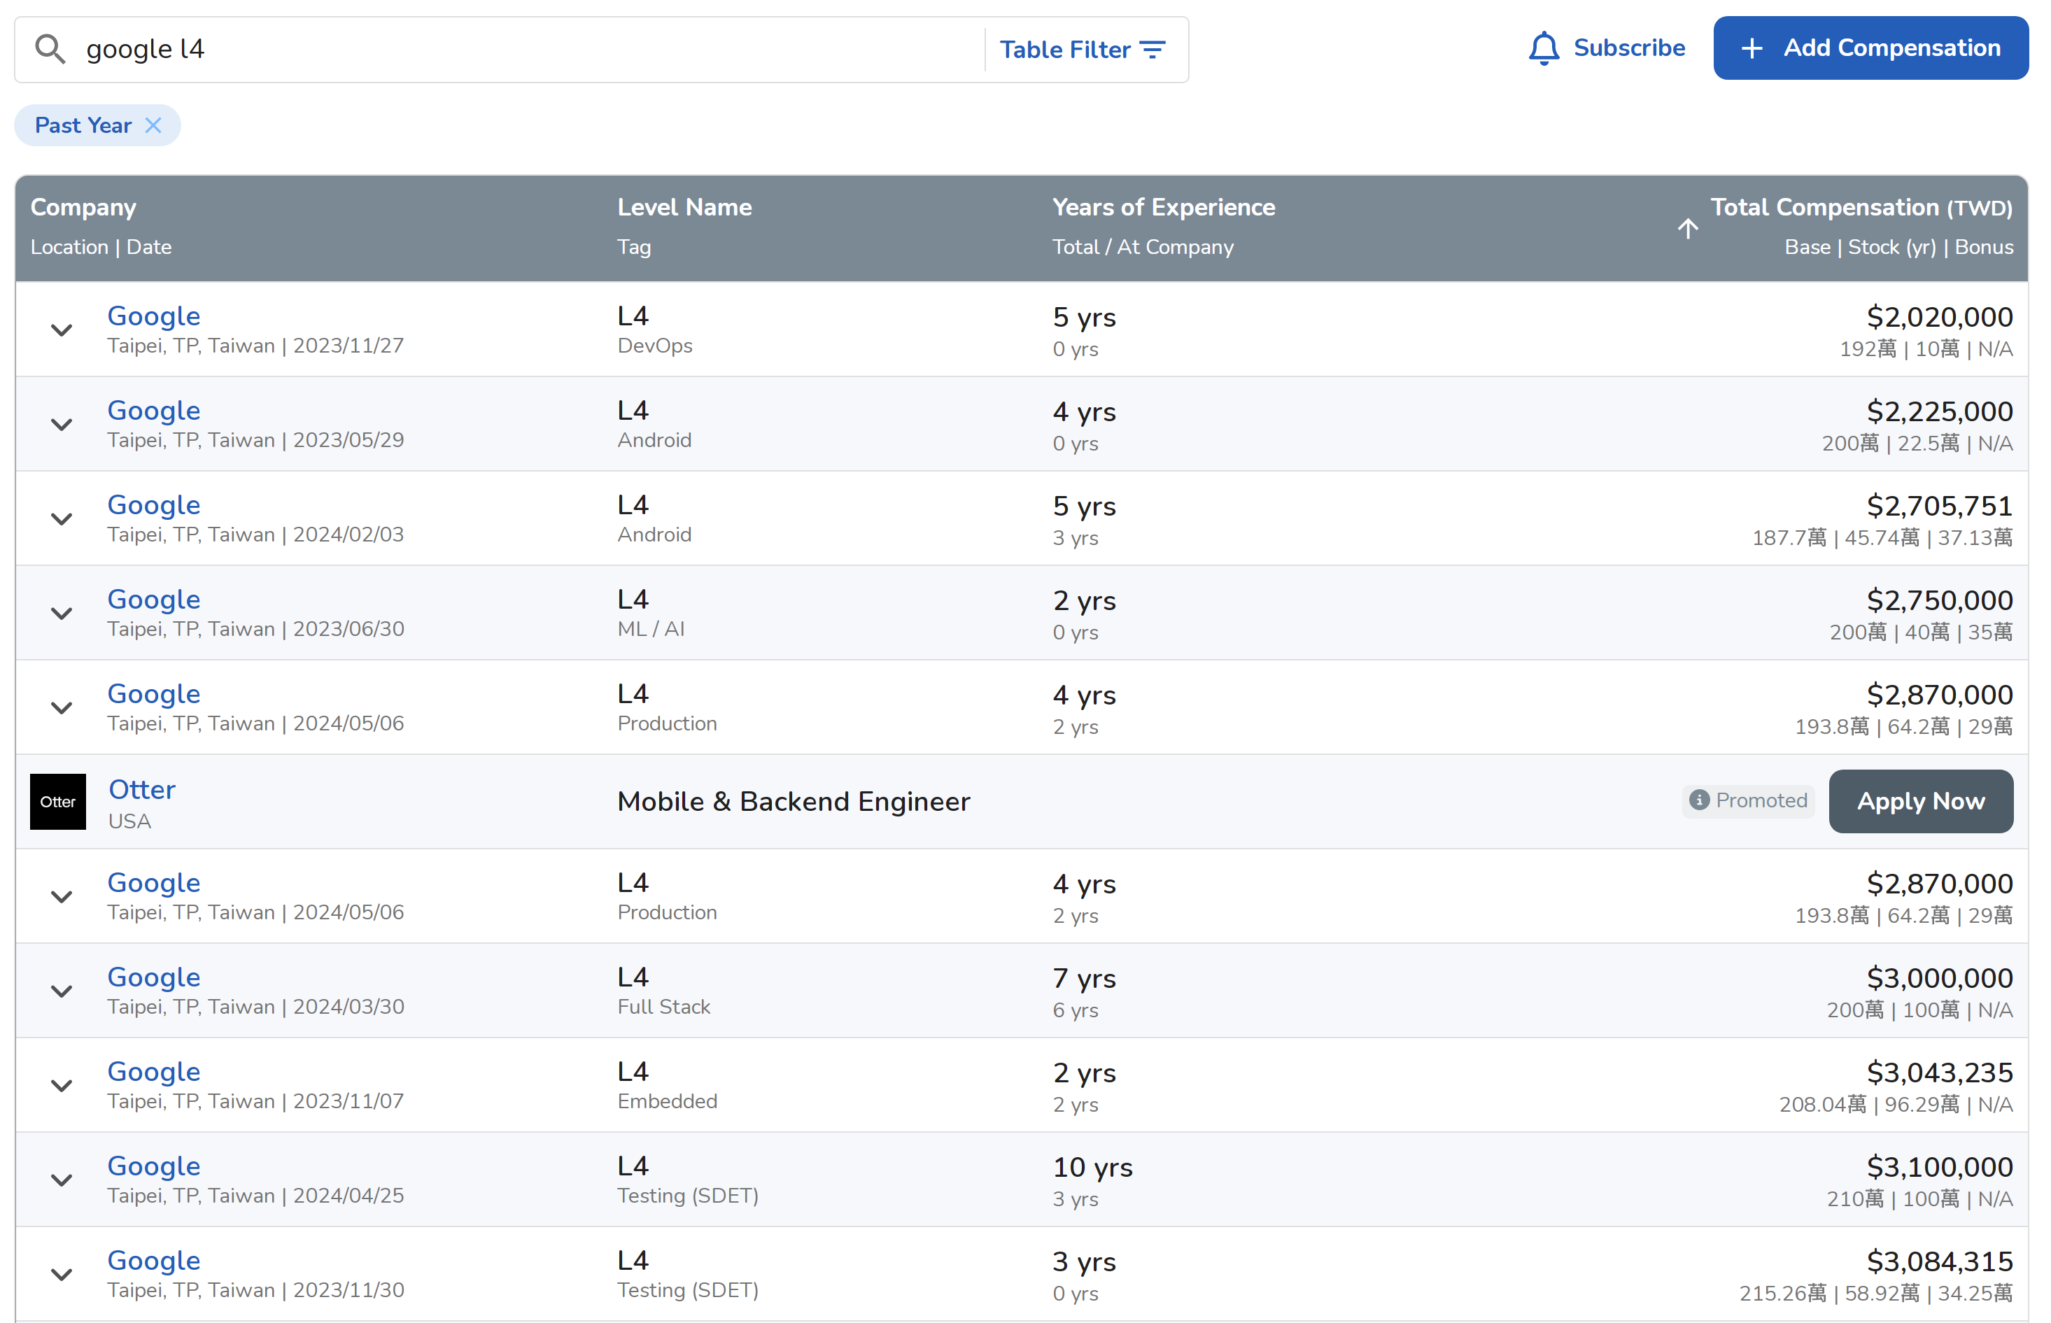Open Google link in the Full Stack row
The width and height of the screenshot is (2051, 1323).
point(154,977)
